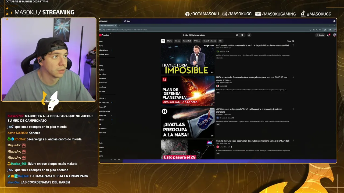Open POLYRONY subscription in sidebar

pyautogui.click(x=103, y=116)
